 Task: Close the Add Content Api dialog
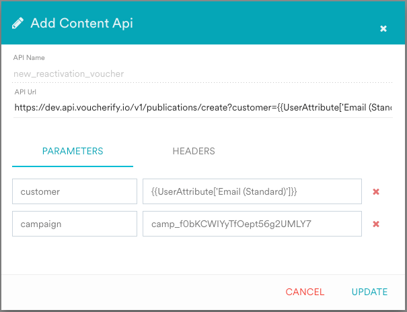tap(383, 28)
